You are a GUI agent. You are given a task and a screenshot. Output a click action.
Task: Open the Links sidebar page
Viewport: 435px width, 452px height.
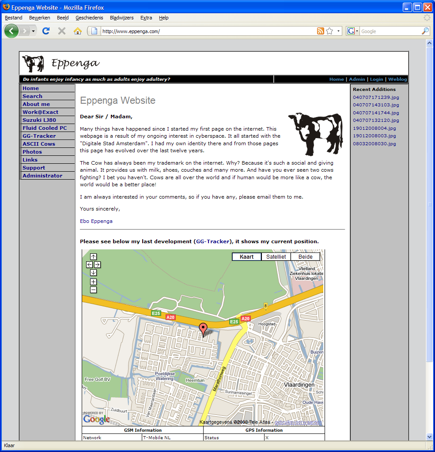click(30, 160)
